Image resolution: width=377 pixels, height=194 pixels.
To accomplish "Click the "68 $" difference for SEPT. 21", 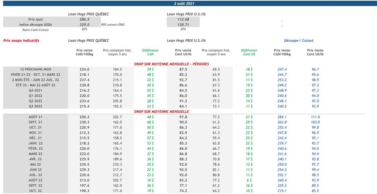I will [150, 122].
